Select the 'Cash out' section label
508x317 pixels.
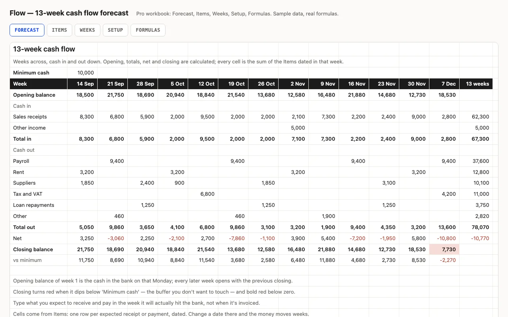pyautogui.click(x=38, y=150)
